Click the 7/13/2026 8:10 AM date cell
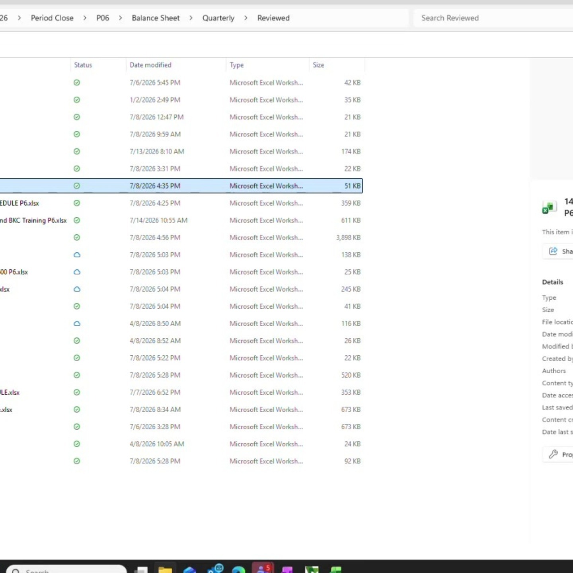The image size is (573, 573). pyautogui.click(x=157, y=152)
